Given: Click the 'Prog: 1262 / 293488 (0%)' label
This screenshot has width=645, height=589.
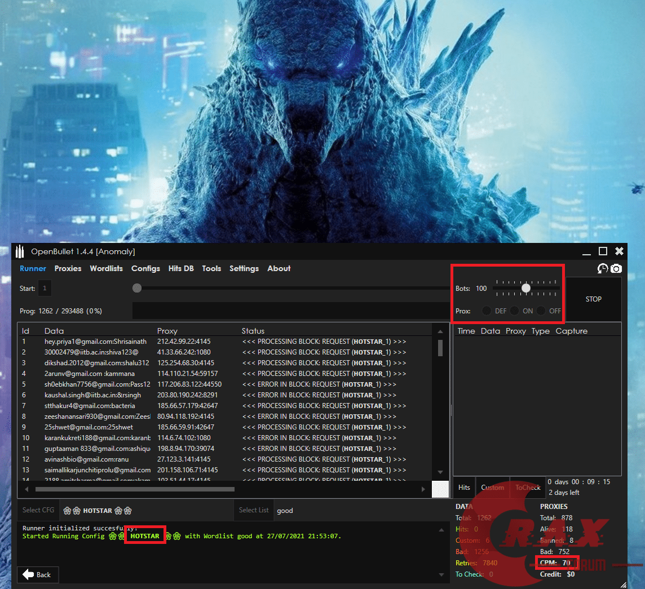Looking at the screenshot, I should tap(61, 311).
